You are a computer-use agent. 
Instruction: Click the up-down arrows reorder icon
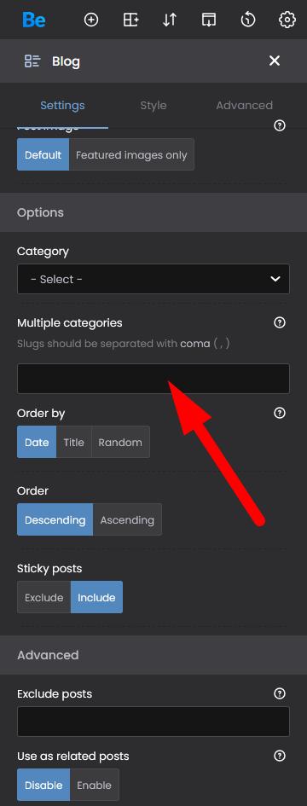tap(170, 20)
